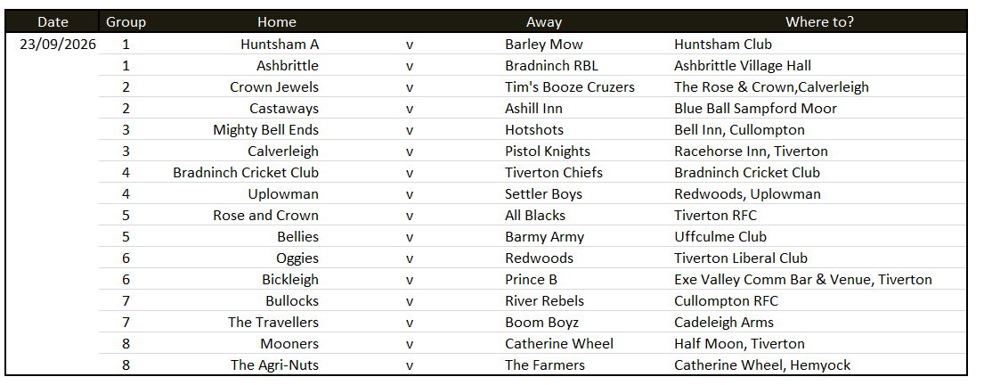Click the Ashbrittle Village Hall venue cell
The width and height of the screenshot is (984, 385).
tap(743, 65)
